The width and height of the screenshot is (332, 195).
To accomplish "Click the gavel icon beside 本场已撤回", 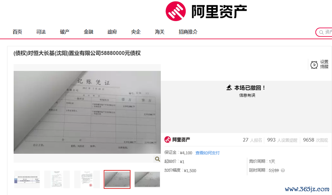I will [x=229, y=87].
